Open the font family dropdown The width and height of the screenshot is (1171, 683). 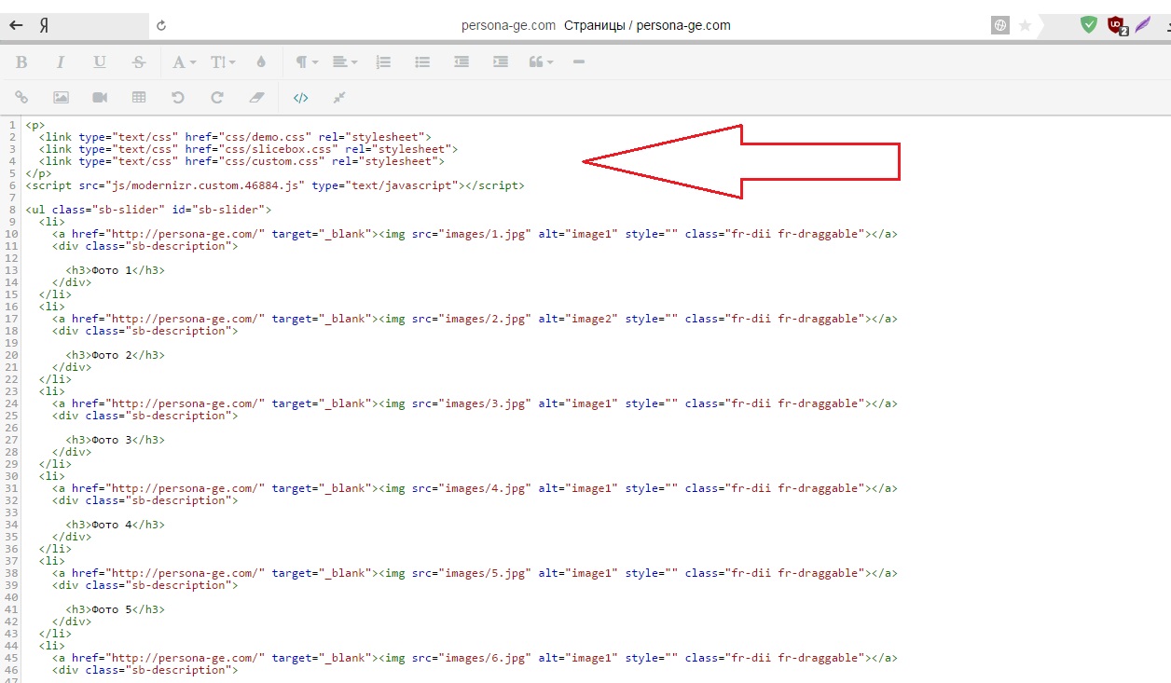[184, 62]
